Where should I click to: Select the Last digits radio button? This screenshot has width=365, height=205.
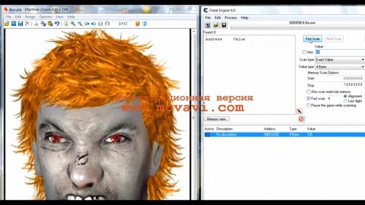click(345, 101)
